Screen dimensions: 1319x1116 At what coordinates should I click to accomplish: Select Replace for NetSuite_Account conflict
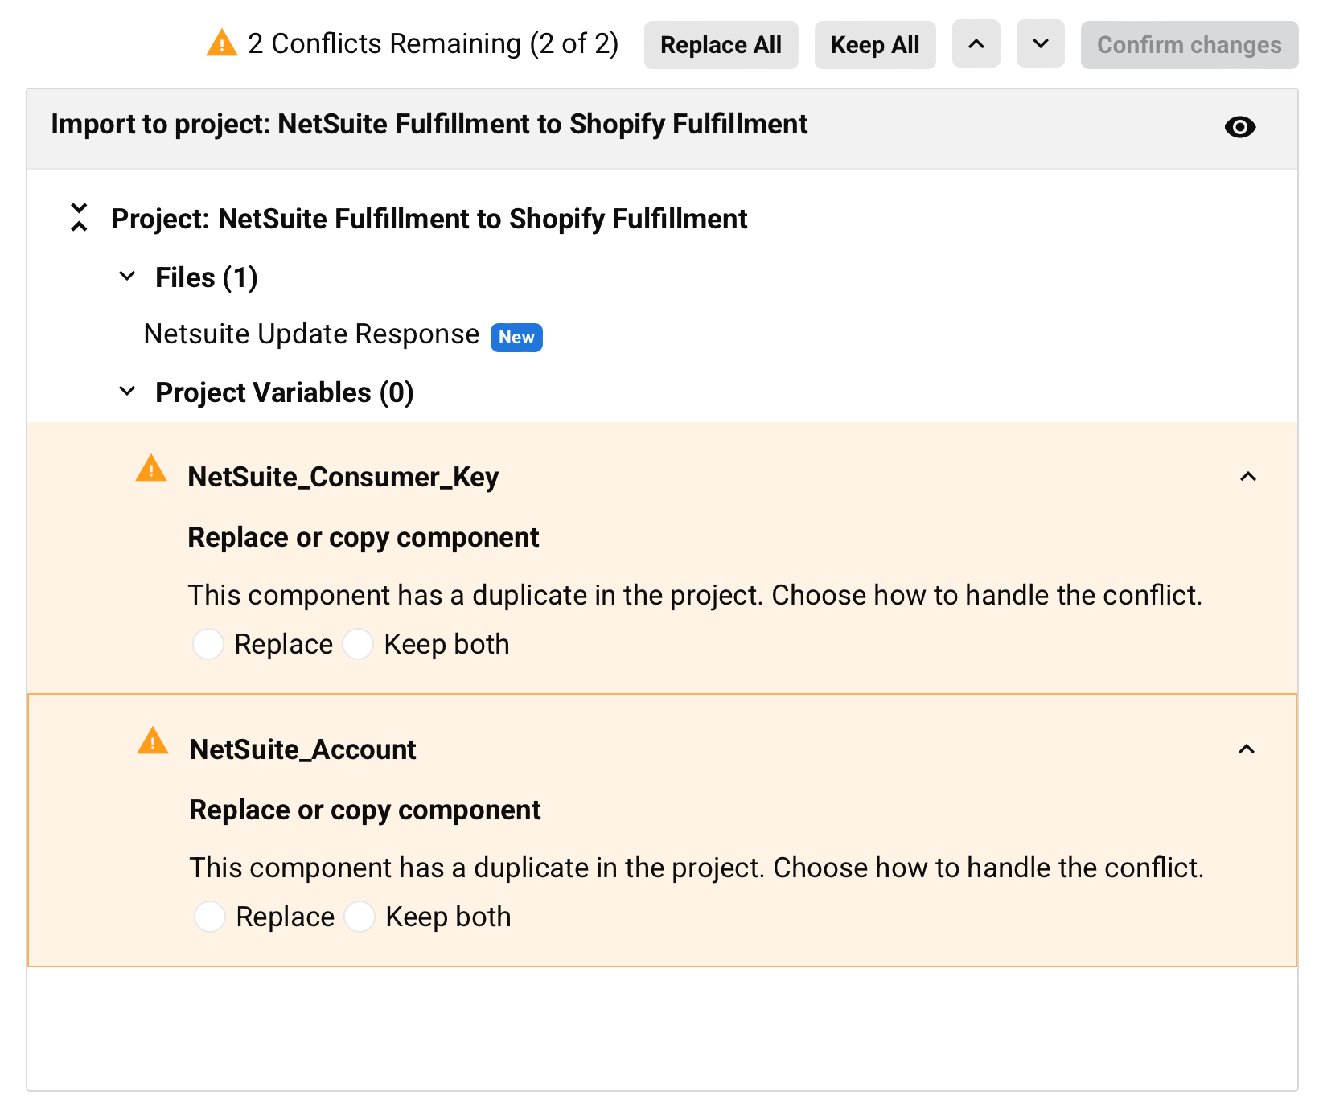point(210,916)
